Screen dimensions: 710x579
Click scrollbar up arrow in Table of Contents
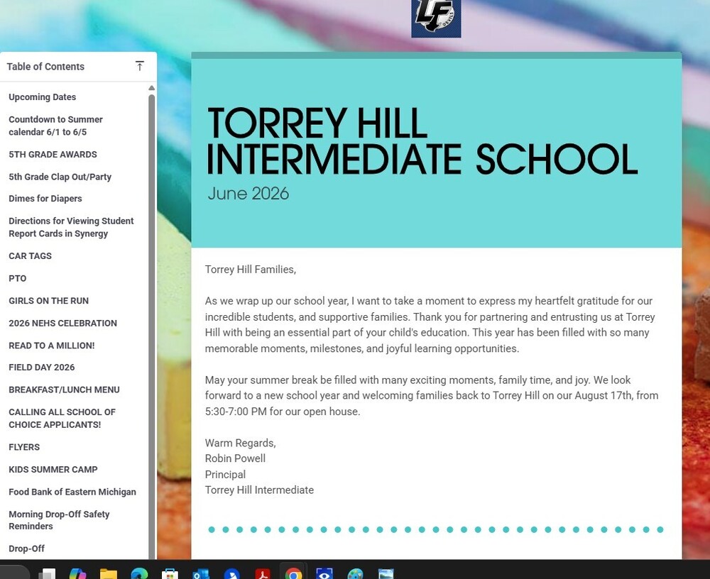point(152,88)
